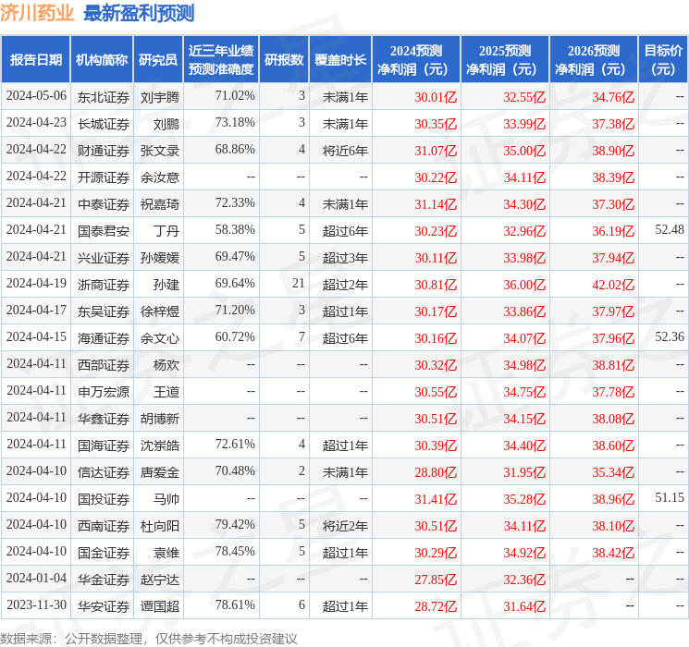Click the 研究员 column header
The width and height of the screenshot is (689, 647).
pyautogui.click(x=158, y=60)
